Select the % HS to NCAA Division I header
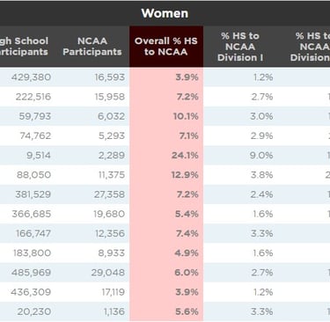Screen dimensions: 330x322 point(240,47)
